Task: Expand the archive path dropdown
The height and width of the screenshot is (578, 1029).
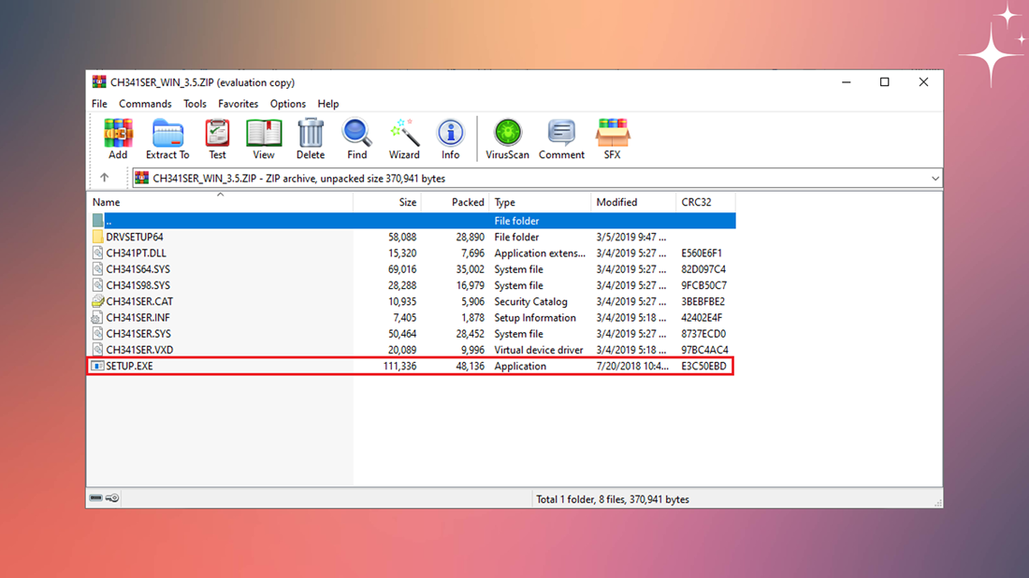Action: pyautogui.click(x=935, y=179)
